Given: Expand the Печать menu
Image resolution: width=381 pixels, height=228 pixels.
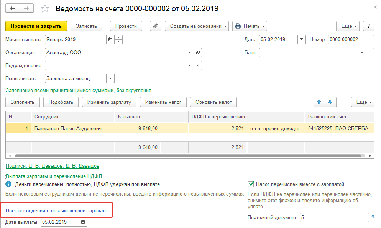Looking at the screenshot, I should pyautogui.click(x=250, y=26).
